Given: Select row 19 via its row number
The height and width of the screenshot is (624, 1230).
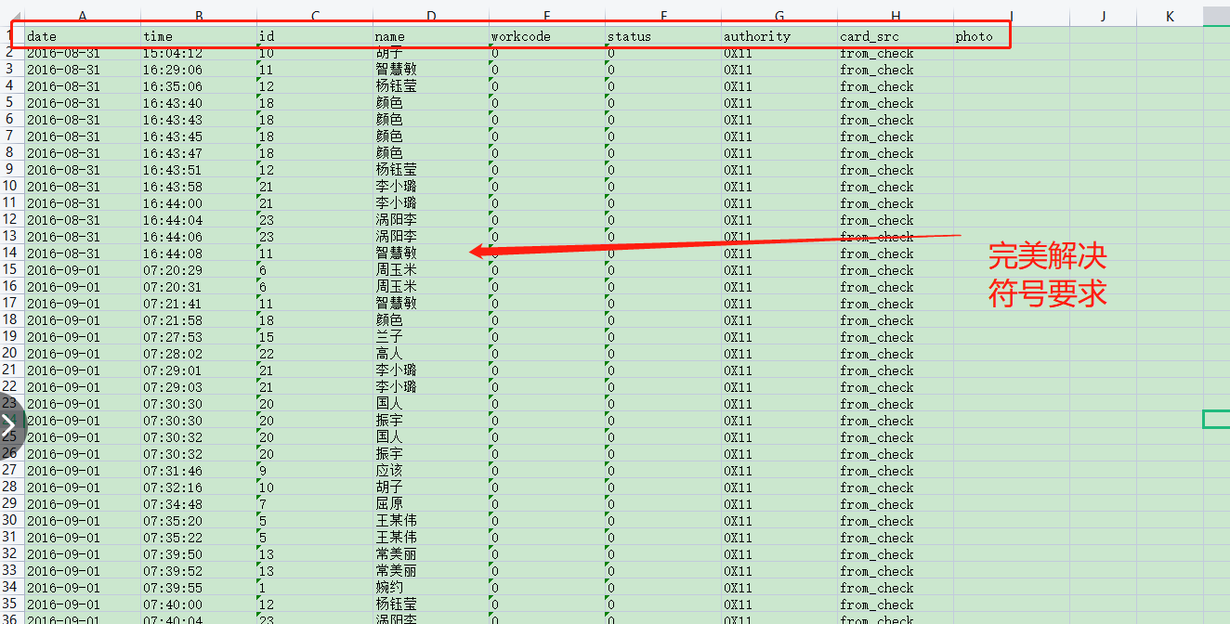Looking at the screenshot, I should pyautogui.click(x=11, y=337).
